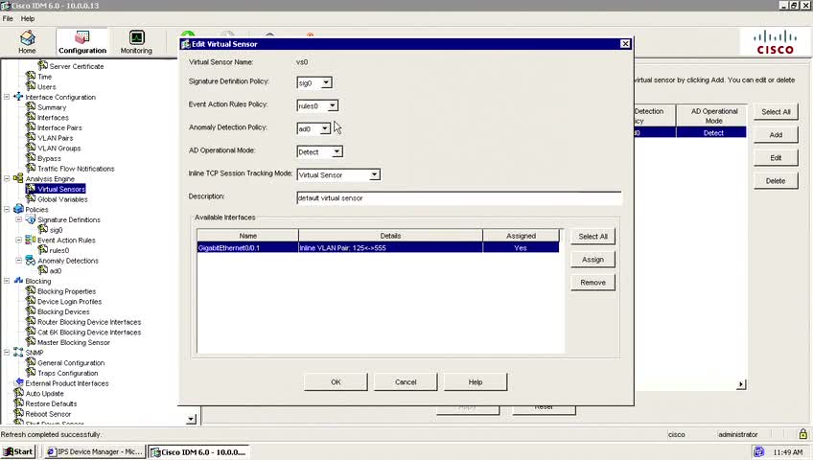Screen dimensions: 813x460
Task: Click Edit button in main window
Action: (x=776, y=157)
